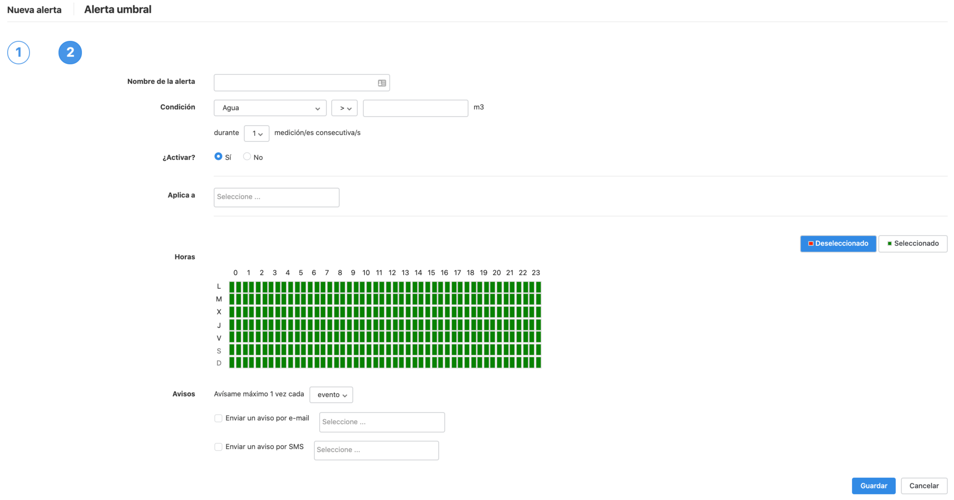Click the green swatch in Seleccionado
The height and width of the screenshot is (500, 954).
(x=890, y=244)
